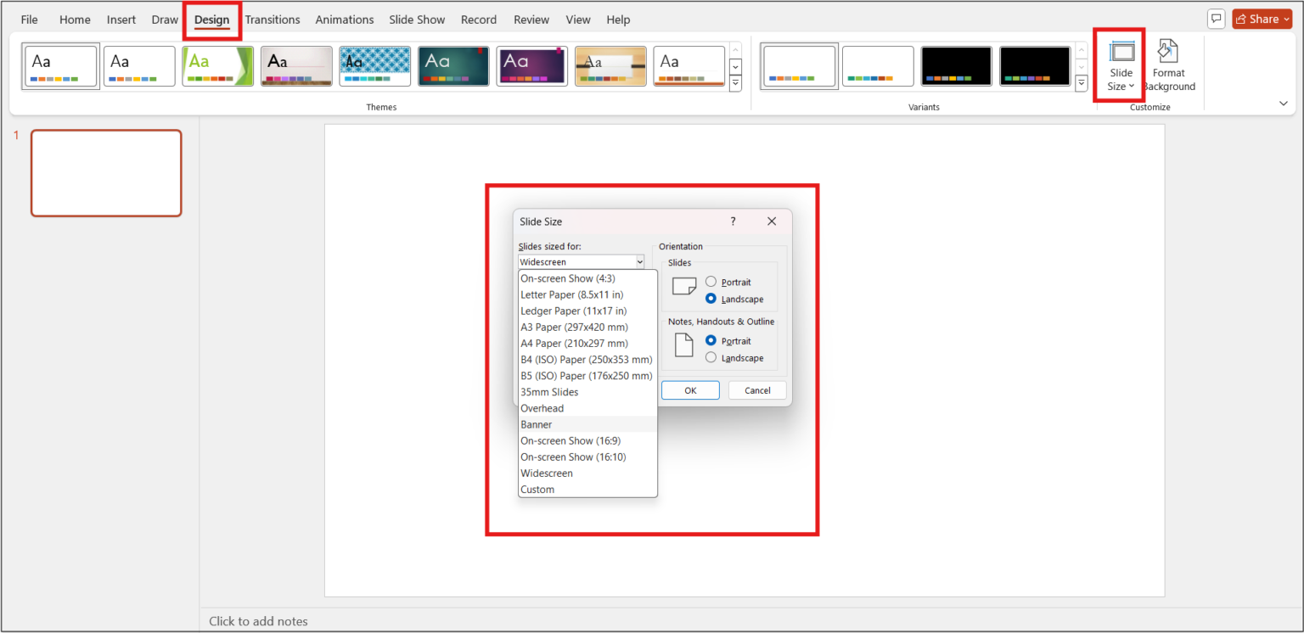Collapse the ribbon using the bottom-right chevron

pos(1284,103)
